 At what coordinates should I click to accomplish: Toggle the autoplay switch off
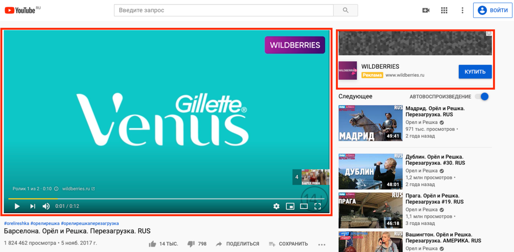[482, 96]
